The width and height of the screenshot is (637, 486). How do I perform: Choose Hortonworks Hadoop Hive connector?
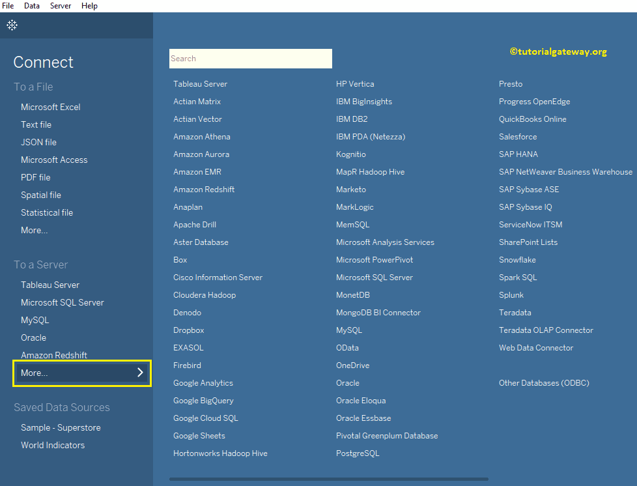[x=220, y=453]
